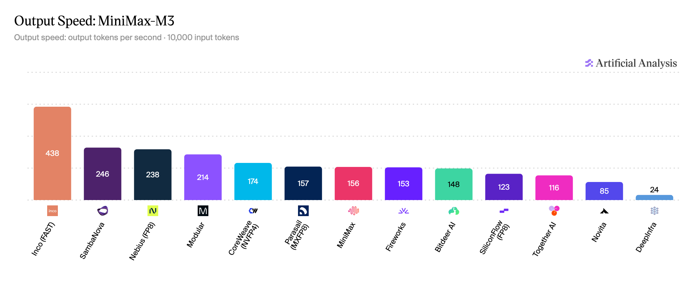
Task: Select the SambaNova bar showing 246
Action: tap(103, 174)
